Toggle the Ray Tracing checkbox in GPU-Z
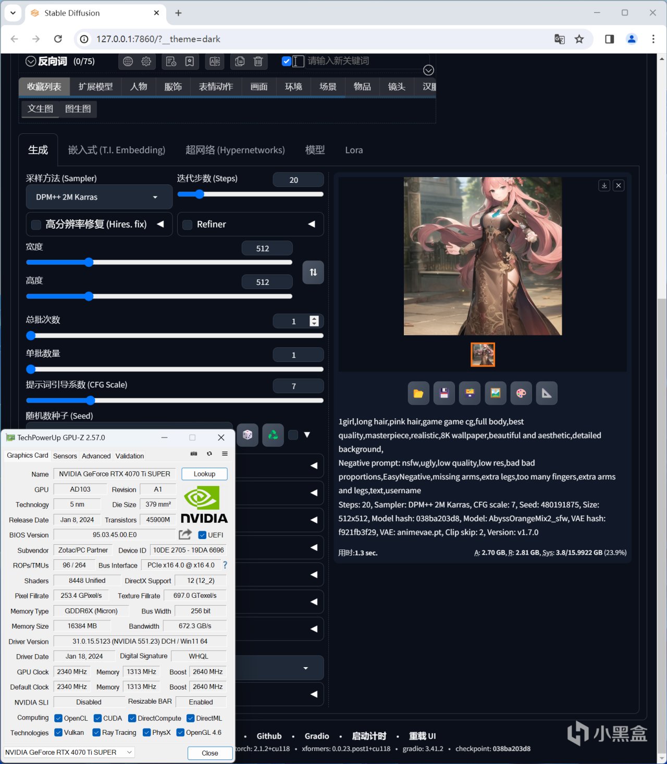The image size is (667, 764). coord(96,732)
